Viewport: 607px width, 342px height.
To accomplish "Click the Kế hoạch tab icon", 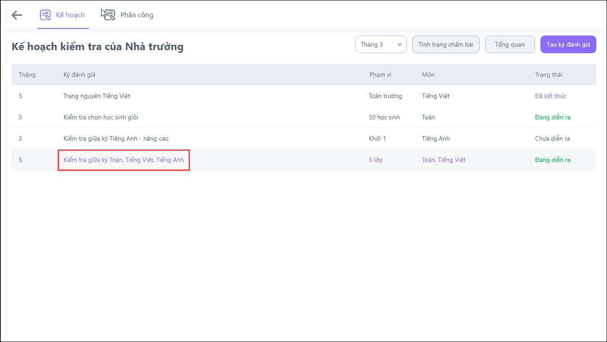I will pyautogui.click(x=45, y=15).
